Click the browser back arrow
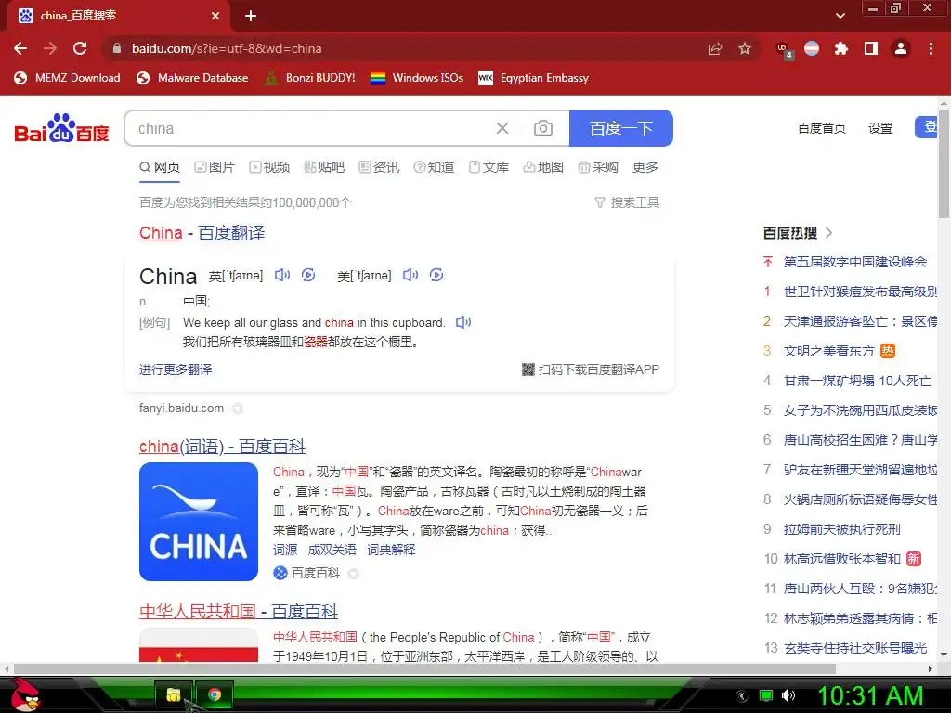Screen dimensions: 951x713 20,48
